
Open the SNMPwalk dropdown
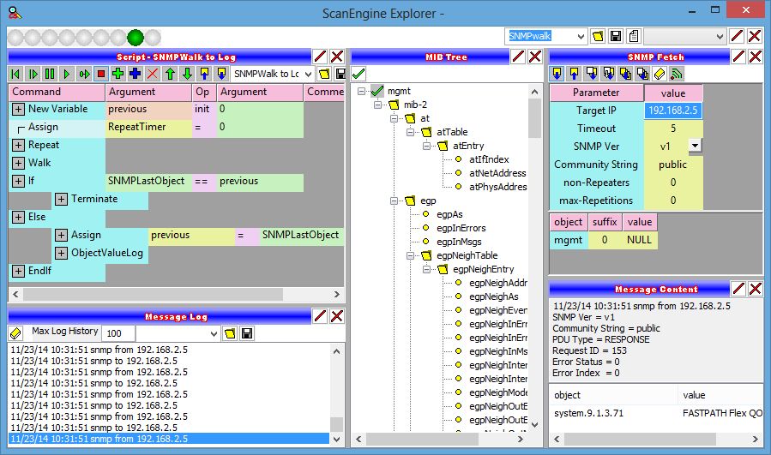pyautogui.click(x=581, y=36)
